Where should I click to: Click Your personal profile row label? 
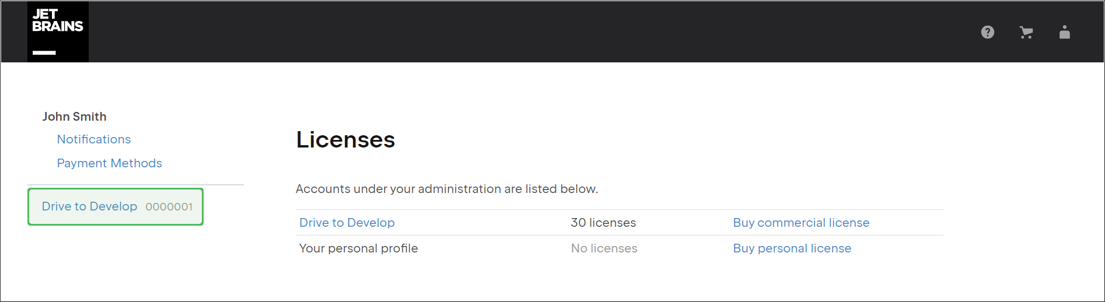[358, 248]
